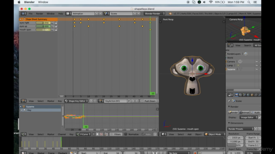Open the Key menu in Dope Sheet header

60,101
